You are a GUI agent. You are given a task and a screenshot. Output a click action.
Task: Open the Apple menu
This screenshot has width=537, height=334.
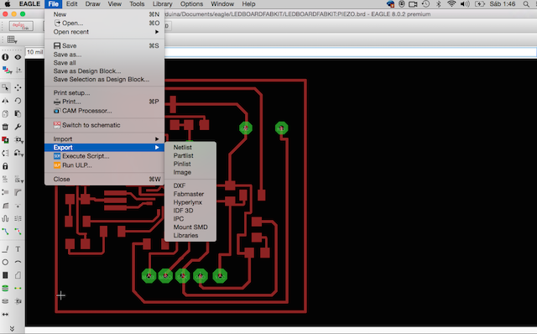point(8,4)
